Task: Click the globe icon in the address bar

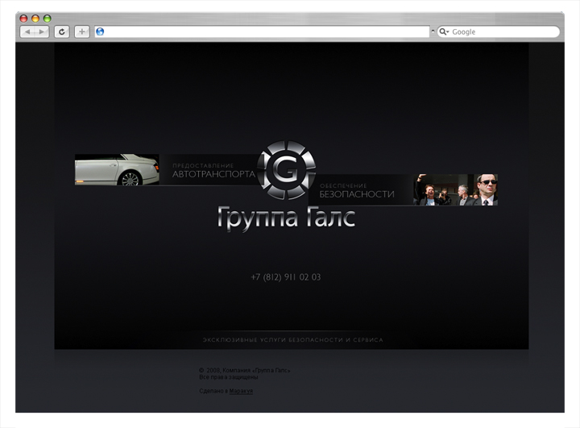Action: 100,32
